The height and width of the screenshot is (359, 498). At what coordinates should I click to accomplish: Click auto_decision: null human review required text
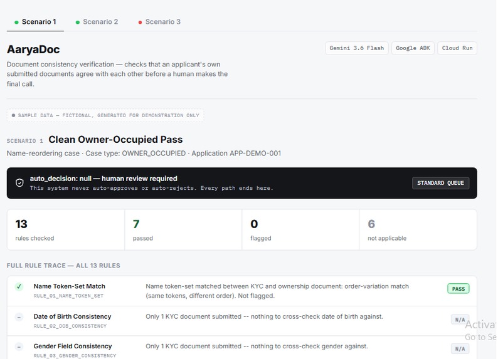tap(103, 179)
